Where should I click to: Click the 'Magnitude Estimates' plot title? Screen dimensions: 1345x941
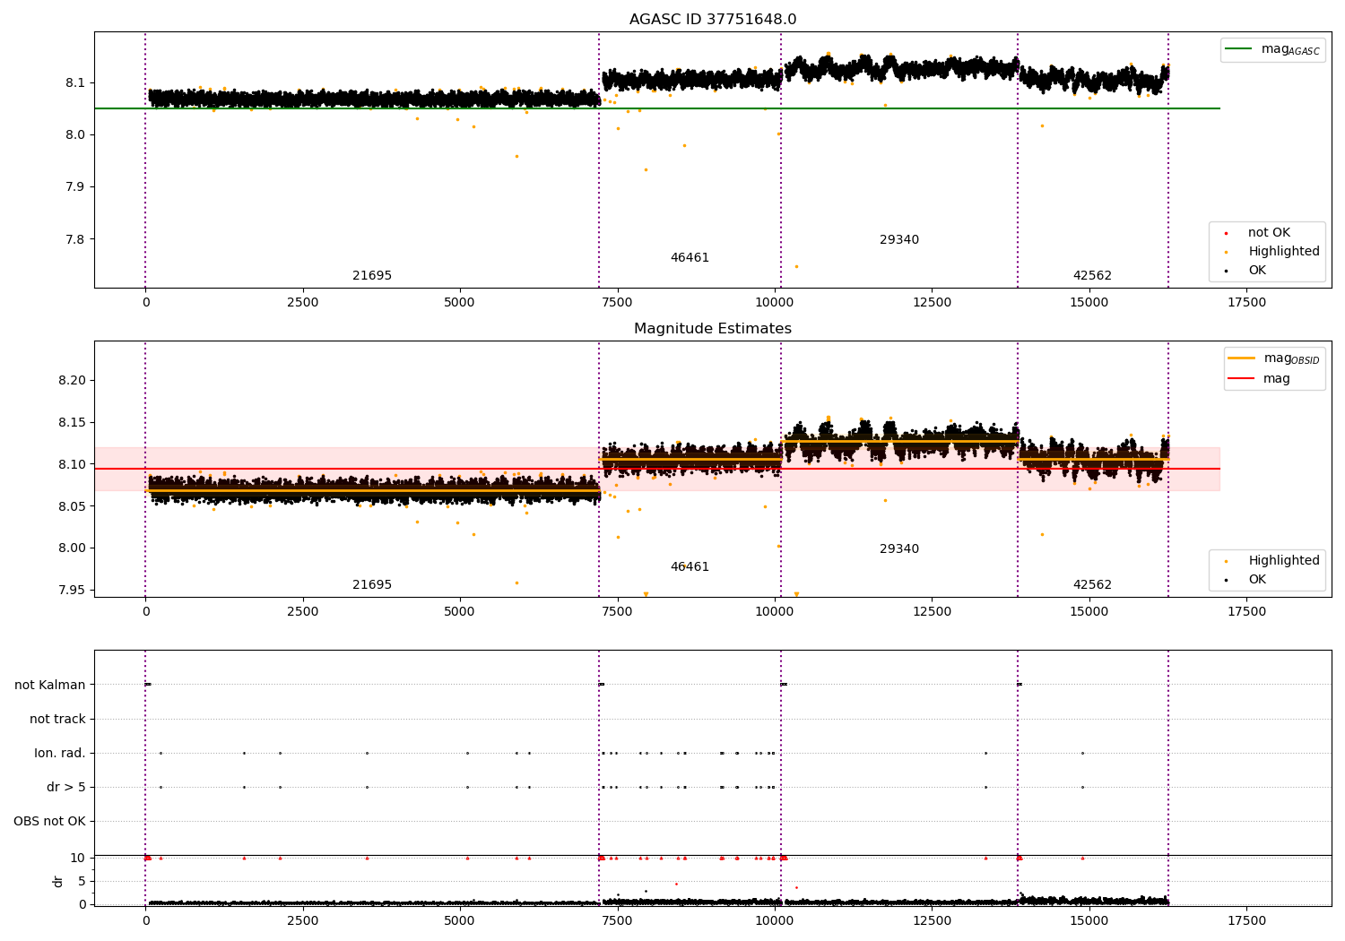tap(713, 329)
